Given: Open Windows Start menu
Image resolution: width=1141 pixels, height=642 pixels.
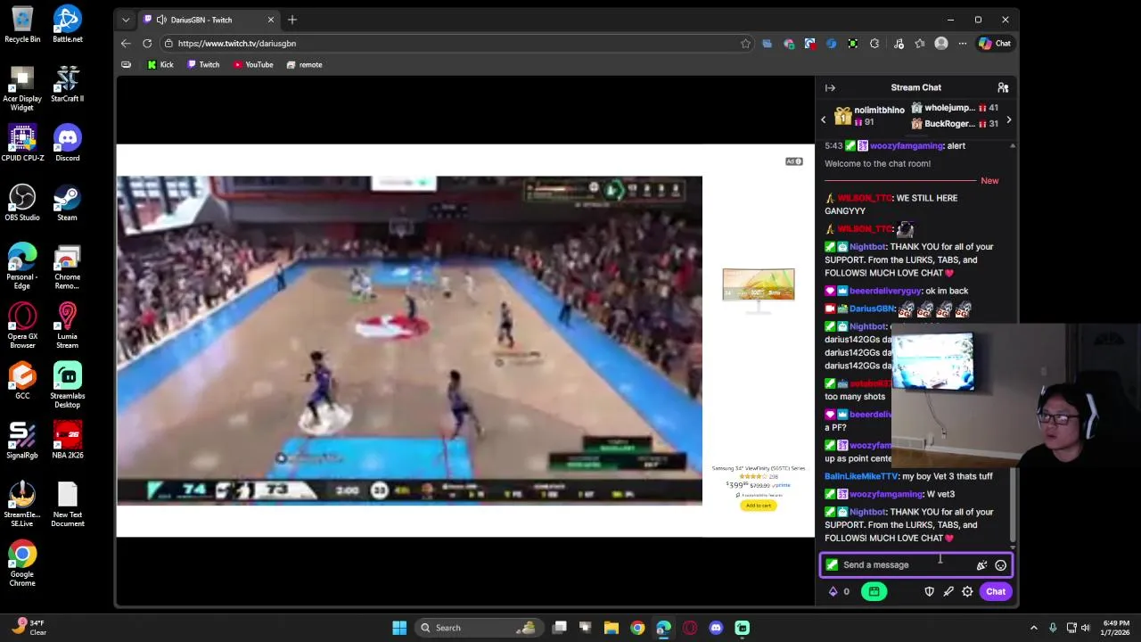Looking at the screenshot, I should click(x=399, y=628).
